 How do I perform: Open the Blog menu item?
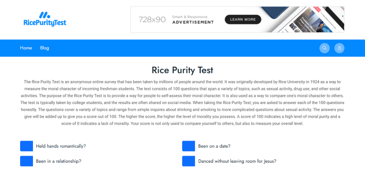click(44, 48)
